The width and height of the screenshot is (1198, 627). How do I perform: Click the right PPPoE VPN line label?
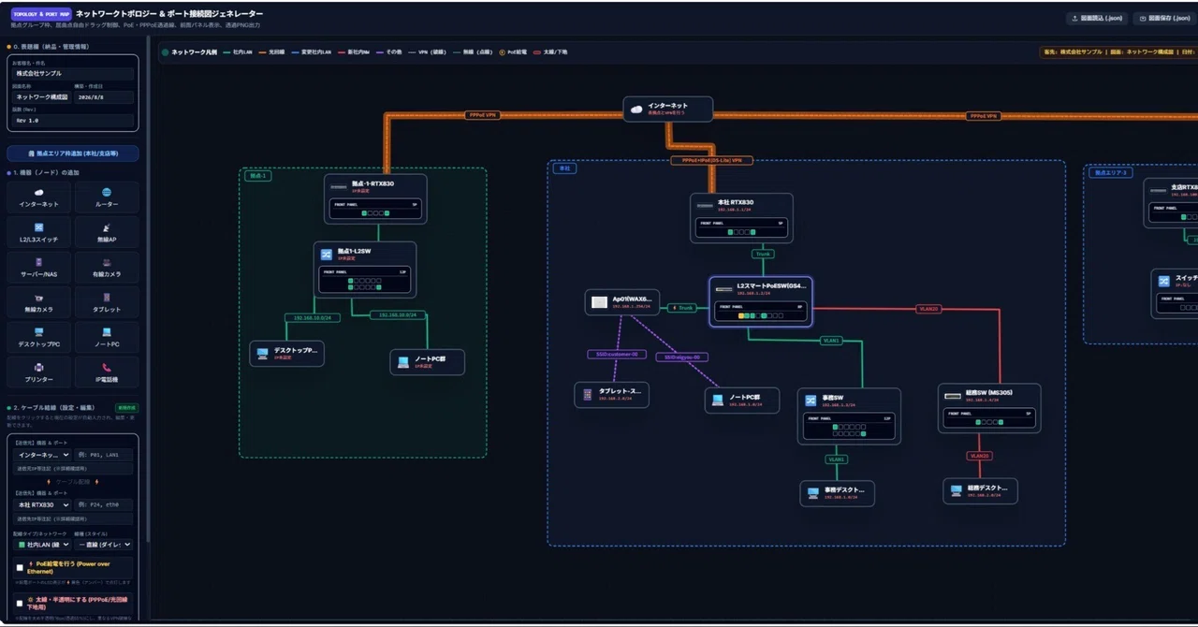(x=983, y=116)
